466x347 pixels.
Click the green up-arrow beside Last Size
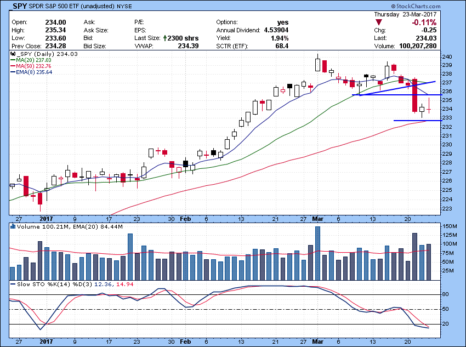[165, 38]
